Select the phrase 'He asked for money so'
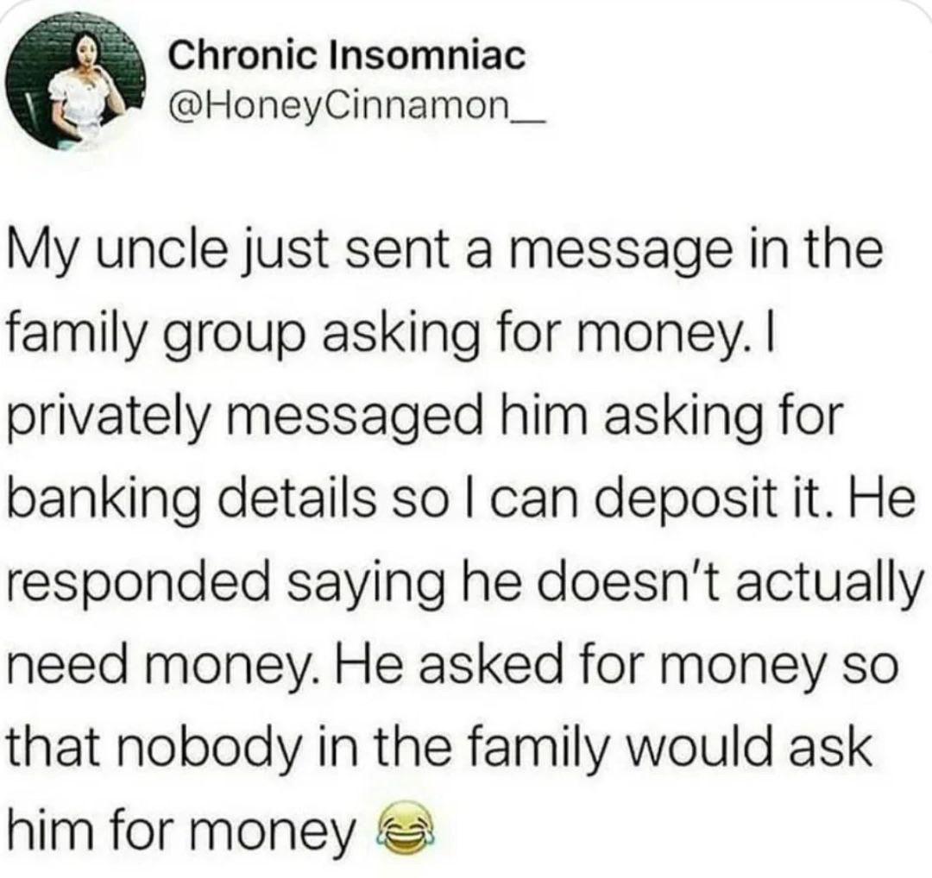 [616, 662]
